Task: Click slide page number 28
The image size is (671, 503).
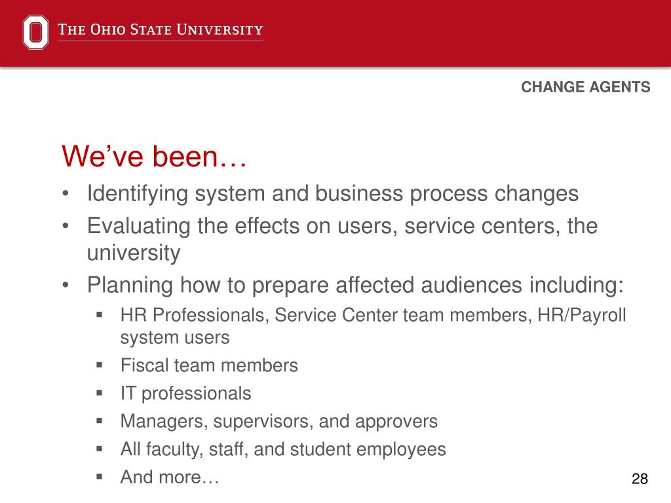Action: 640,479
